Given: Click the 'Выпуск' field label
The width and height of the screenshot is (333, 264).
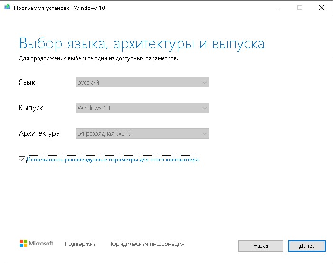Looking at the screenshot, I should click(31, 108).
